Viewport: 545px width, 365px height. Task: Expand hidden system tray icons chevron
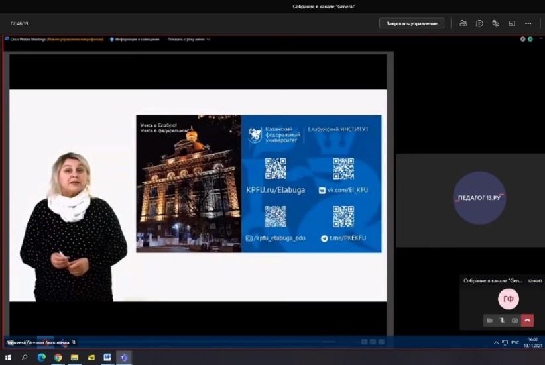[x=497, y=342]
